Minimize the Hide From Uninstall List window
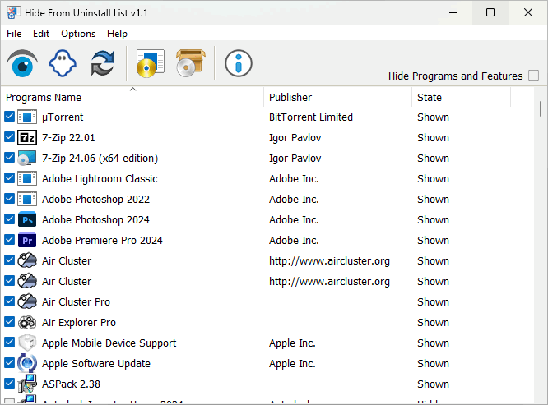The image size is (548, 405). 453,12
